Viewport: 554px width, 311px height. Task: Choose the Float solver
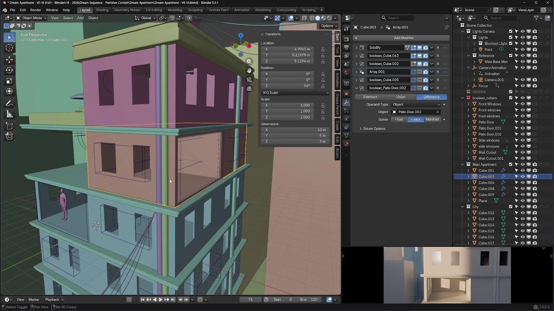pos(399,119)
